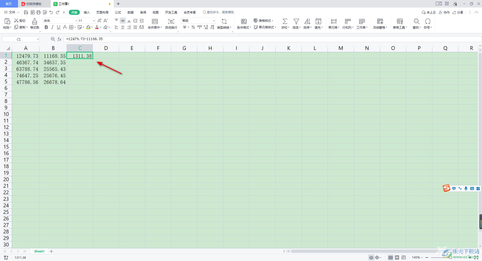Open a new document tab
Screen dimensions: 482x261
(x=118, y=4)
